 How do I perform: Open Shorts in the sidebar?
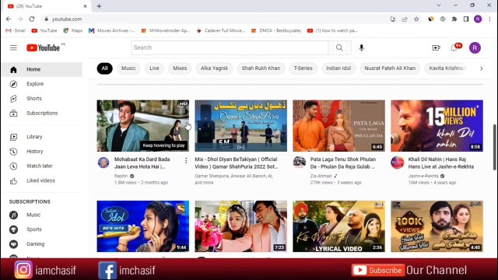[42, 99]
